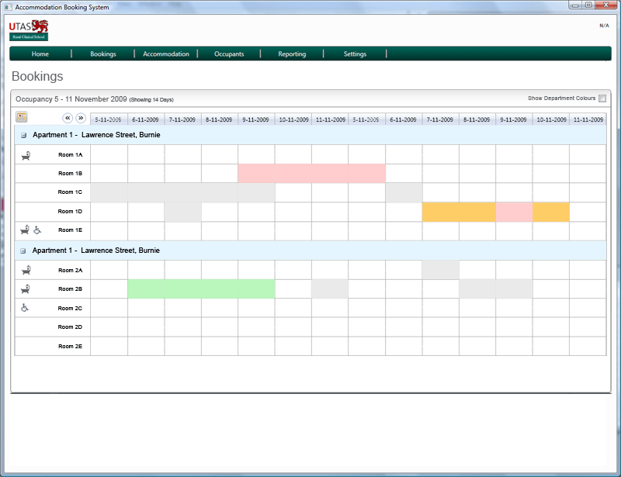Viewport: 621px width, 477px height.
Task: Click the bathtub icon beside Room 2A
Action: pyautogui.click(x=24, y=269)
